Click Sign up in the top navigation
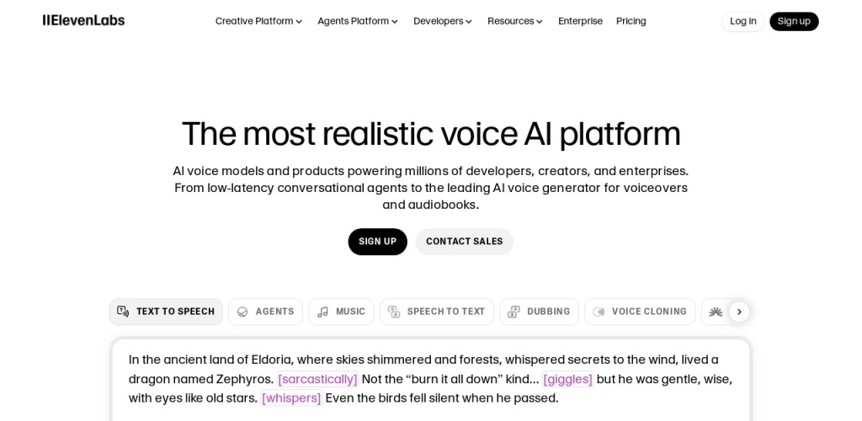Screen dimensions: 862x421 point(793,21)
